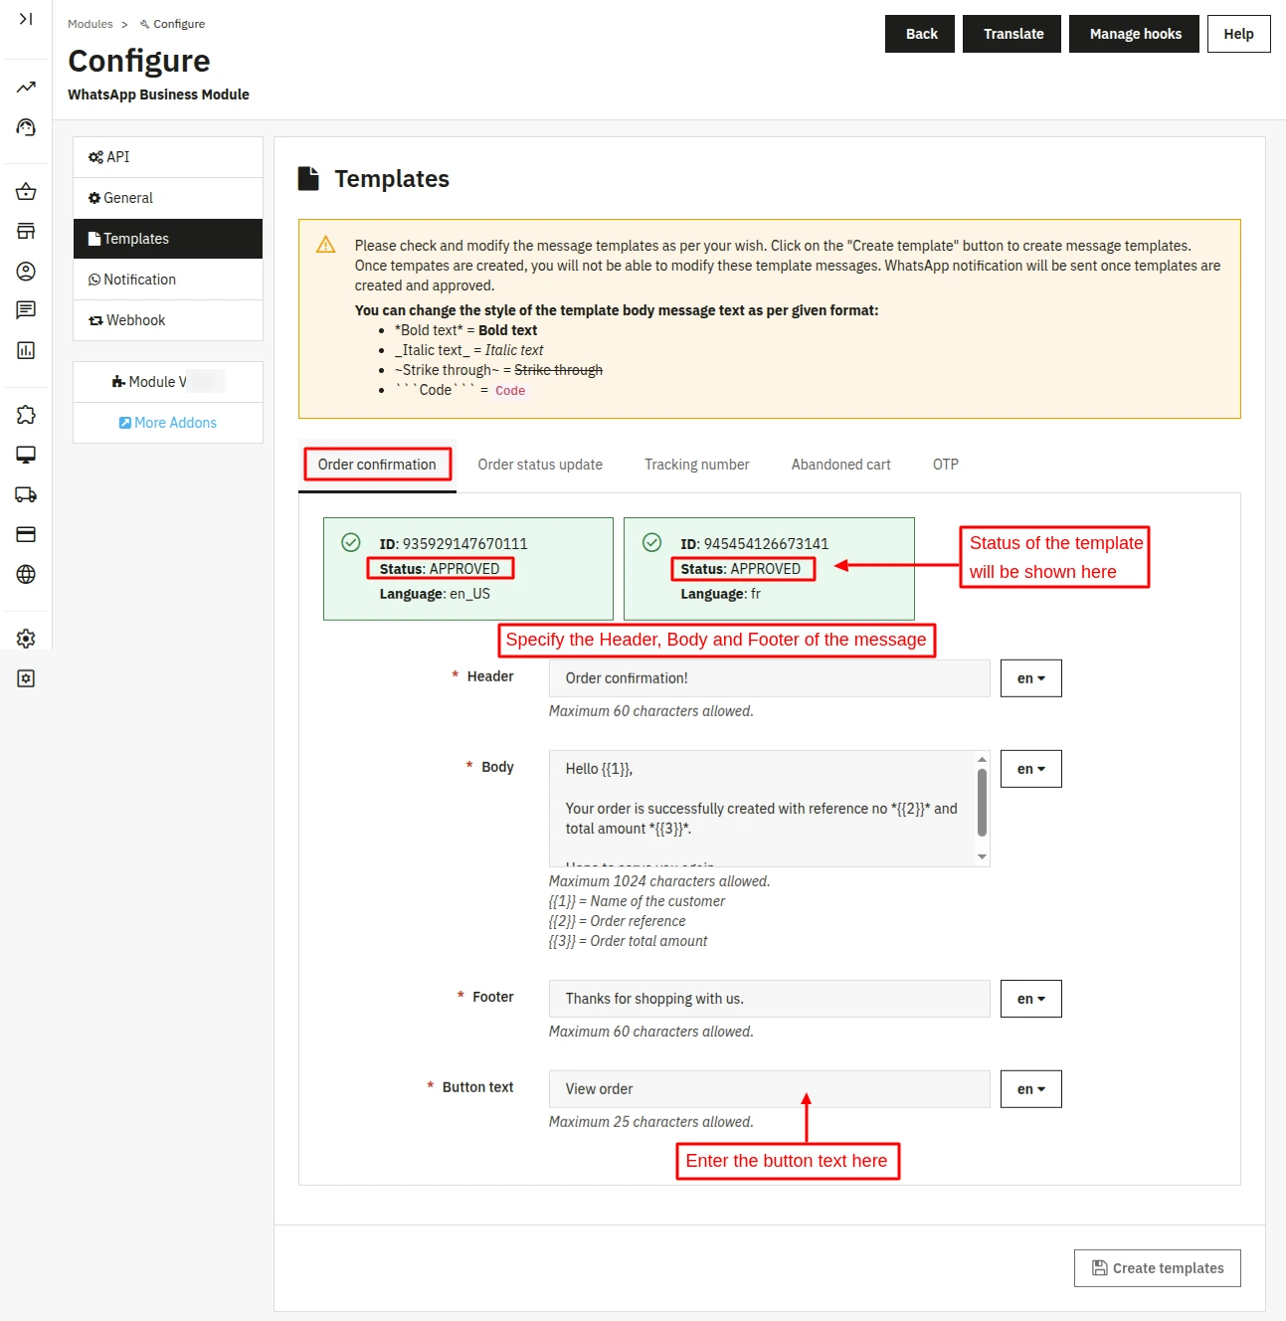Open the catalog store icon
Image resolution: width=1286 pixels, height=1321 pixels.
tap(26, 231)
